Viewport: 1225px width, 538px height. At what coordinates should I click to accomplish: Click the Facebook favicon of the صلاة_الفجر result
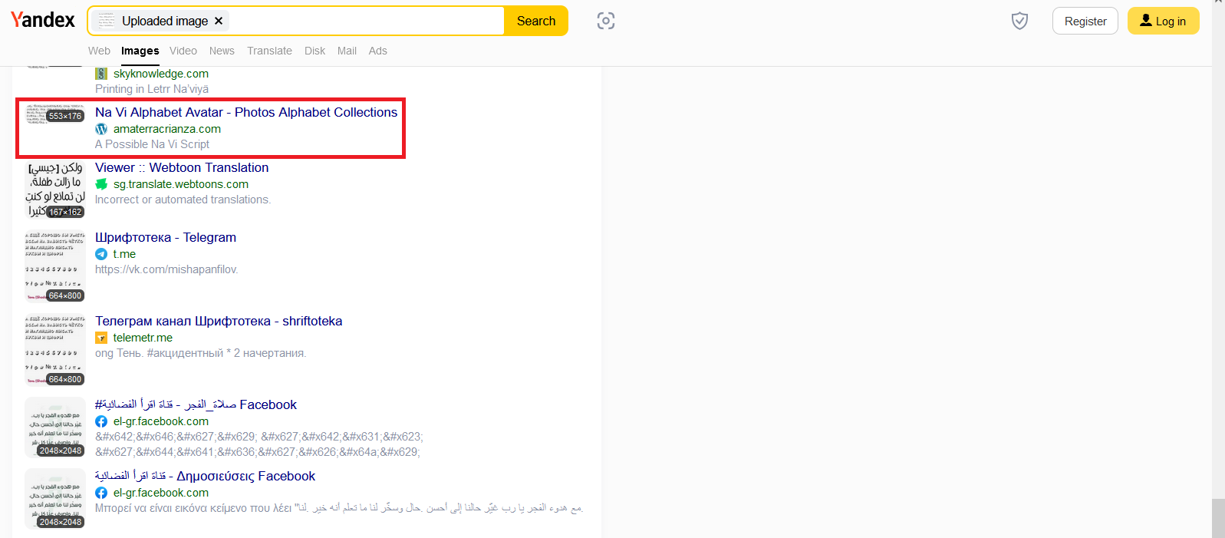click(x=101, y=421)
